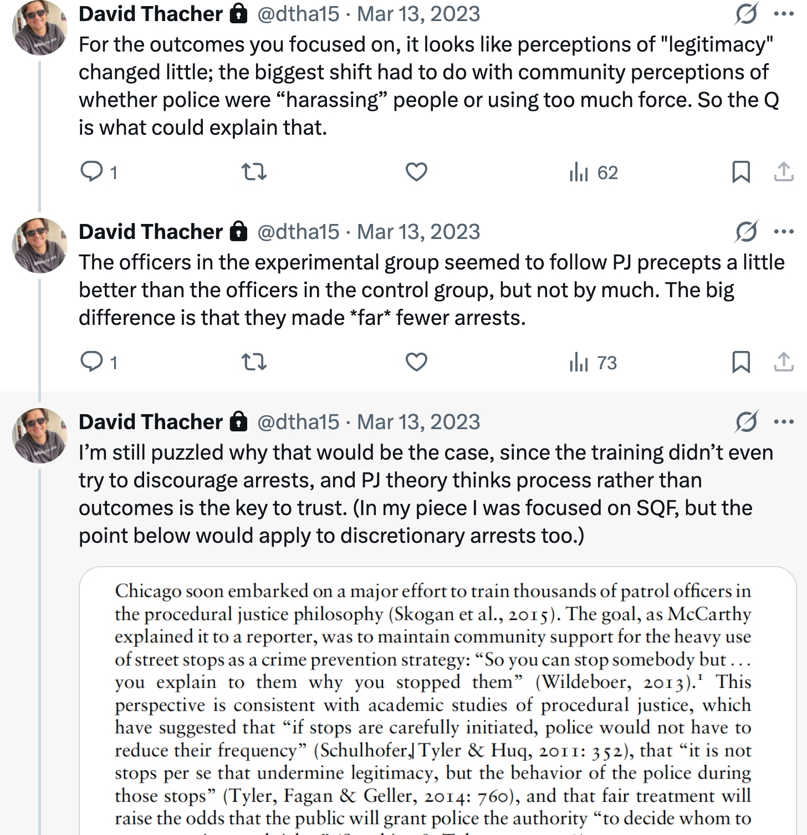Open more options on third tweet

tap(784, 422)
